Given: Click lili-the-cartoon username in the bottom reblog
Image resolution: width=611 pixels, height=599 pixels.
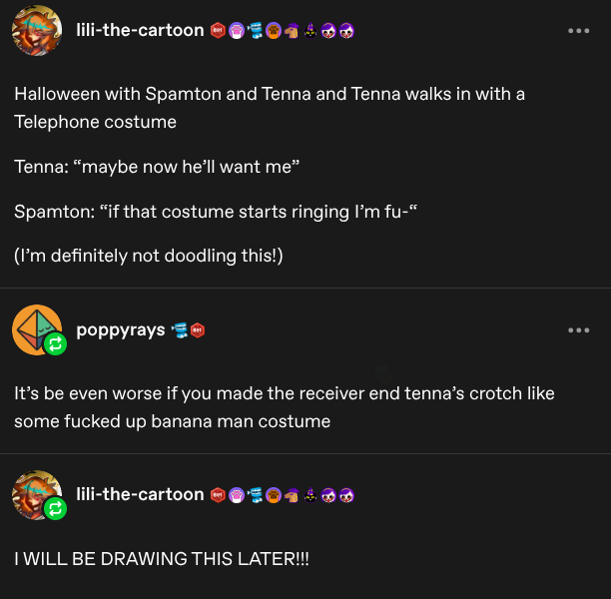Looking at the screenshot, I should (x=140, y=495).
